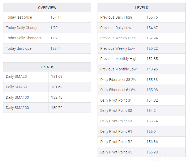Click the Today daily open value 155.44

56,48
